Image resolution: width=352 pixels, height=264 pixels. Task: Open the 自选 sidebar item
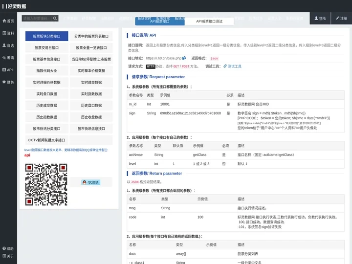click(8, 45)
